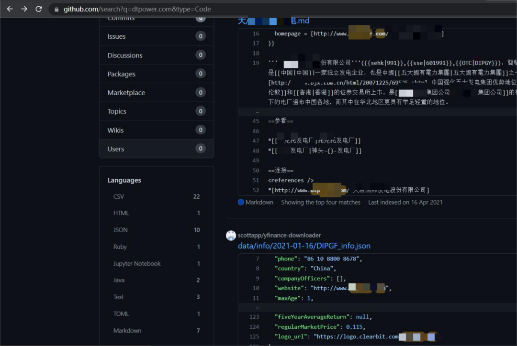Image resolution: width=517 pixels, height=346 pixels.
Task: Filter results by Text language
Action: tap(157, 297)
